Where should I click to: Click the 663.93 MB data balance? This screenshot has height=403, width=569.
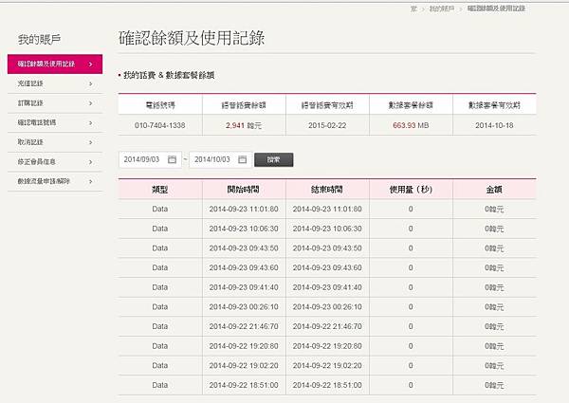[411, 125]
